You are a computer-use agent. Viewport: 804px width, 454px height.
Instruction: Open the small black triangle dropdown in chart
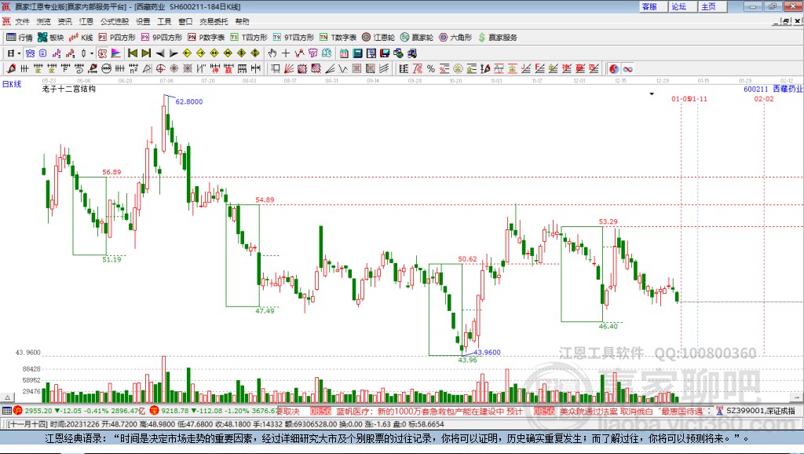pos(652,94)
